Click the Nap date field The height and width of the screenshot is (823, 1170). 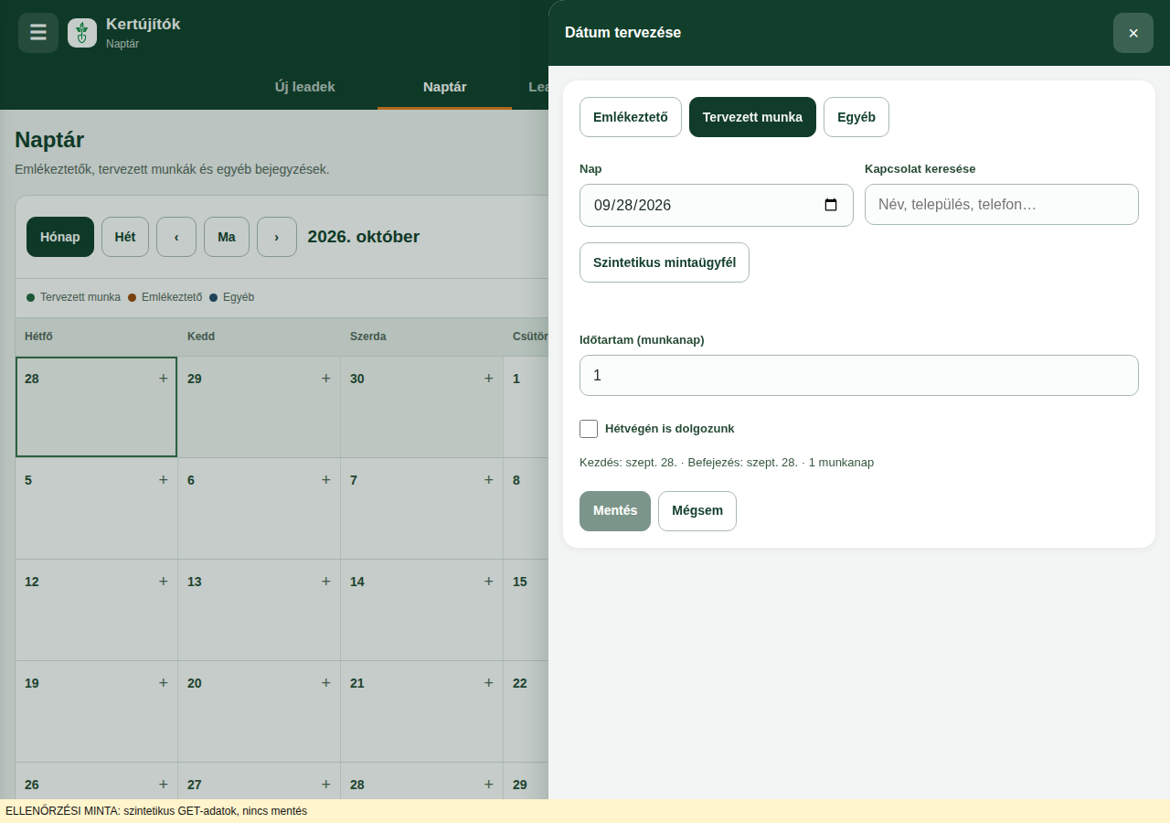point(717,205)
